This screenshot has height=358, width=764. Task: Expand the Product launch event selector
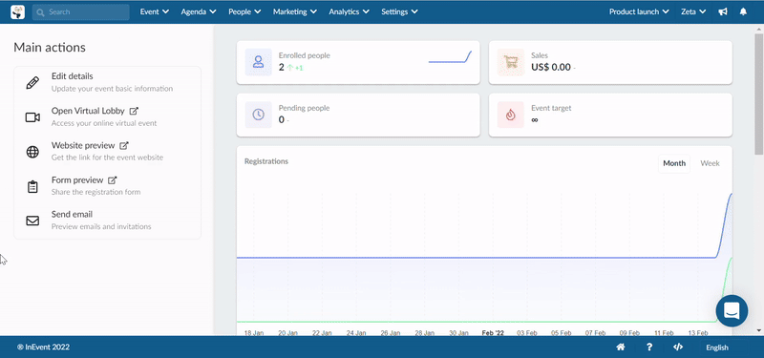tap(640, 11)
